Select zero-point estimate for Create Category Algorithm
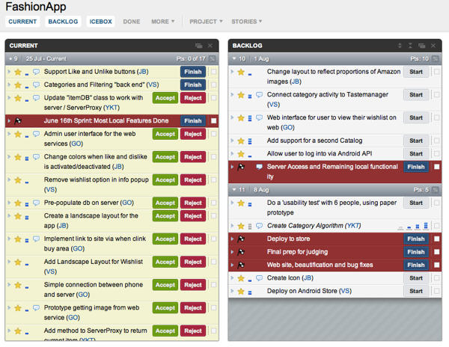The image size is (449, 347). click(x=400, y=228)
